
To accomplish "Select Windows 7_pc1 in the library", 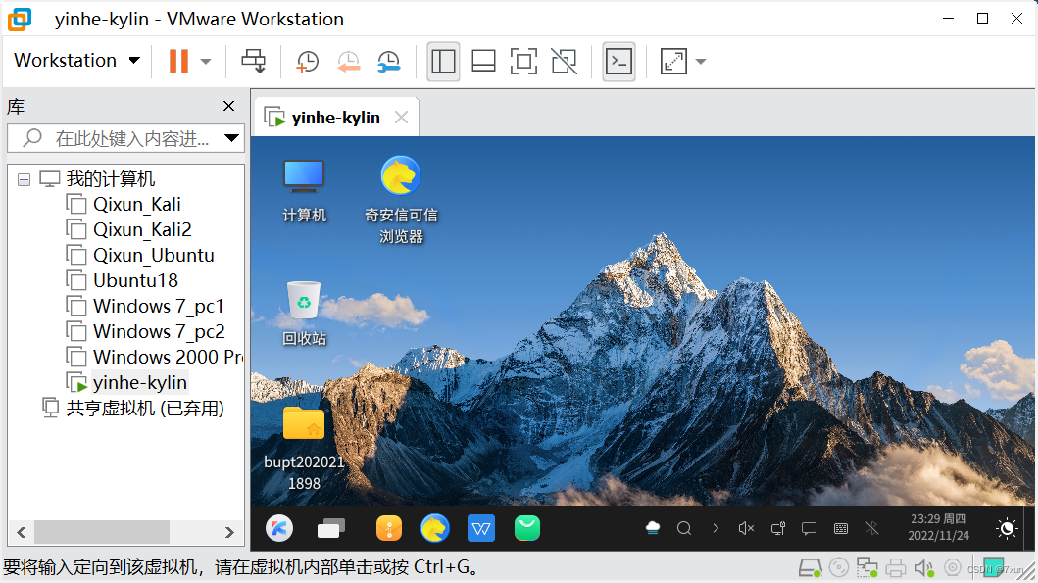I will pos(145,307).
